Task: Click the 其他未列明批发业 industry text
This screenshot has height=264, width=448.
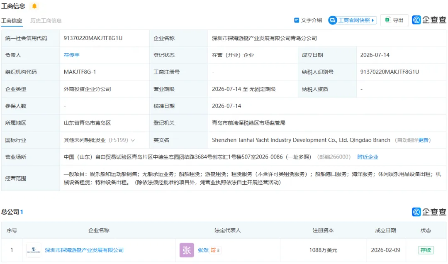Action: (x=85, y=140)
